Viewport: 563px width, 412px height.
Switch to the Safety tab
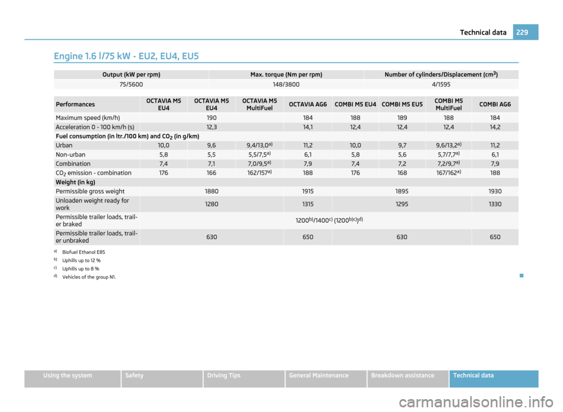coord(162,379)
